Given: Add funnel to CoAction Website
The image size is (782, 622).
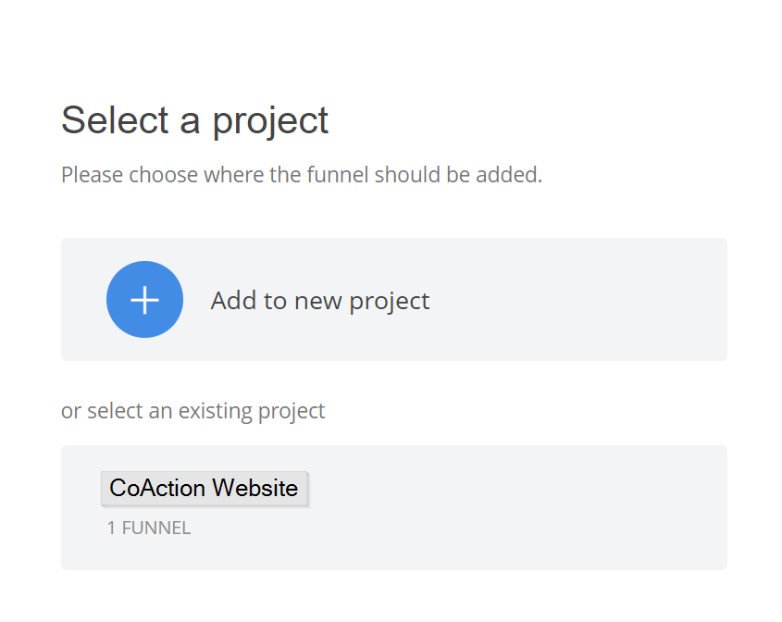Looking at the screenshot, I should tap(205, 489).
